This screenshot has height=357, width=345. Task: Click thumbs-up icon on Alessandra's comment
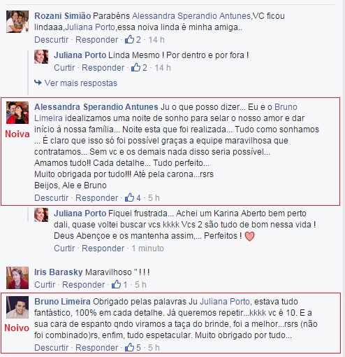129,197
